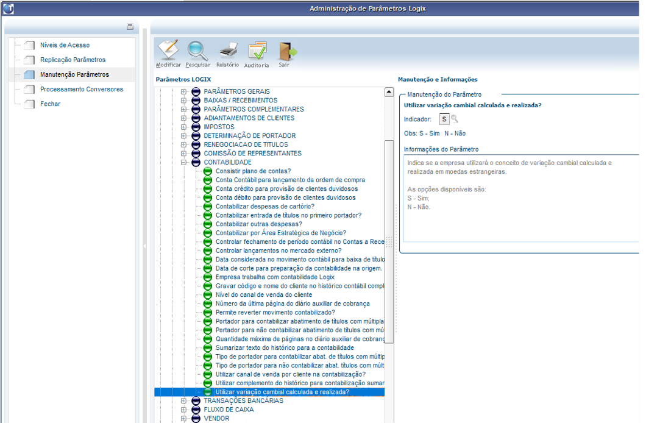
Task: Click the dark circle icon of PARÂMETROS GERAIS
Action: pyautogui.click(x=196, y=91)
